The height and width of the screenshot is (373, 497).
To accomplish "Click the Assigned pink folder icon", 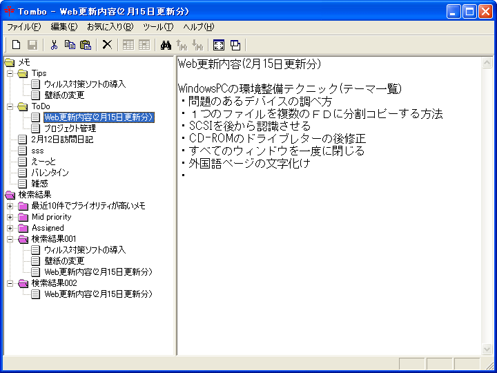I will (23, 228).
